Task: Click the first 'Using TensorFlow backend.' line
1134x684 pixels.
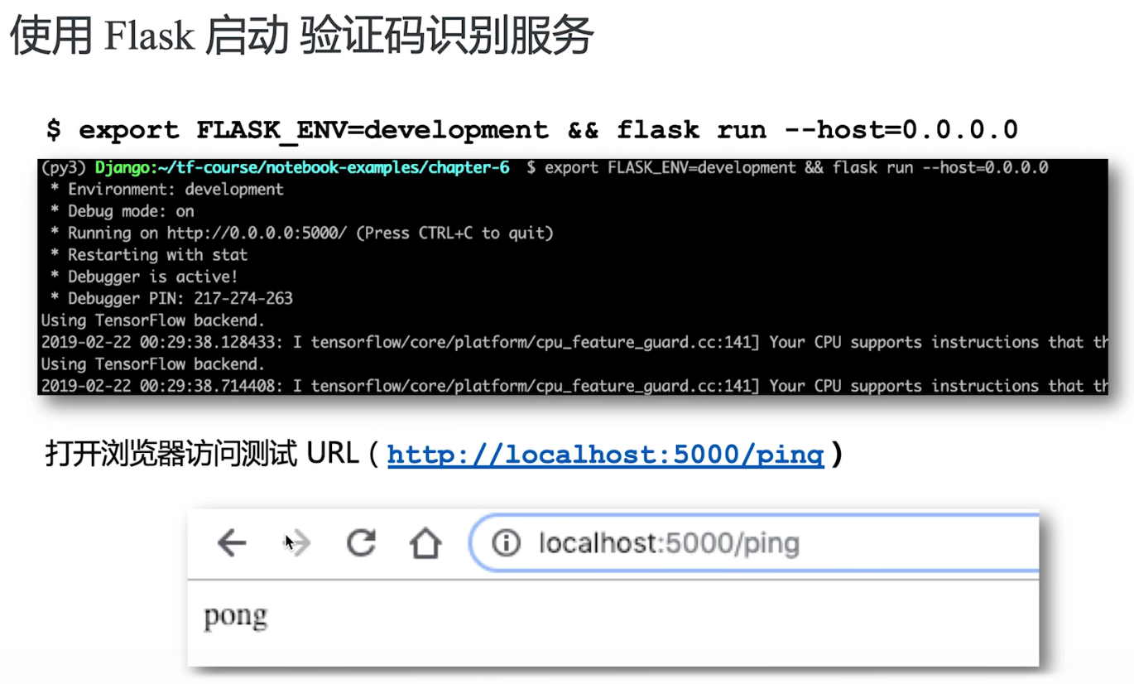Action: pyautogui.click(x=152, y=320)
